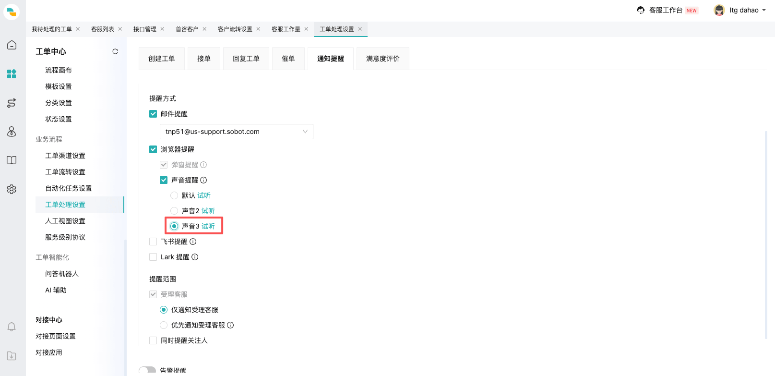The width and height of the screenshot is (775, 376).
Task: Enable the Lark 提醒 checkbox
Action: [x=153, y=257]
